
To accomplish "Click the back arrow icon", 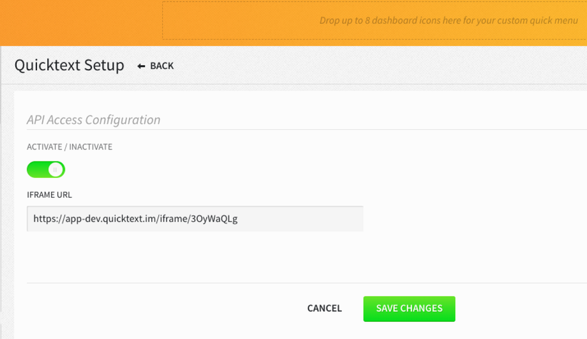I will (x=141, y=66).
